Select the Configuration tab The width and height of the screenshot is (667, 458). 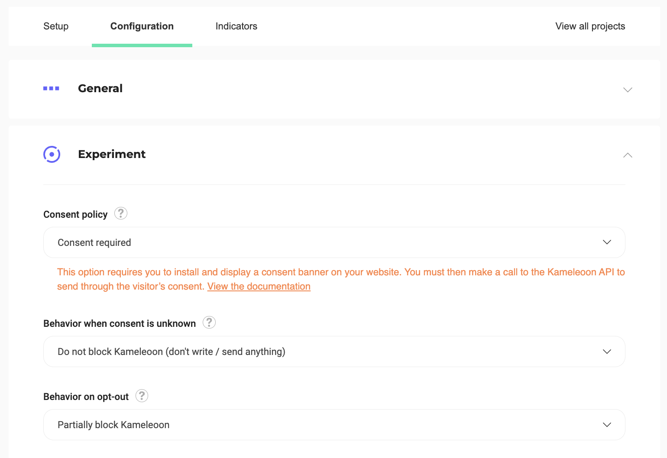pyautogui.click(x=142, y=26)
